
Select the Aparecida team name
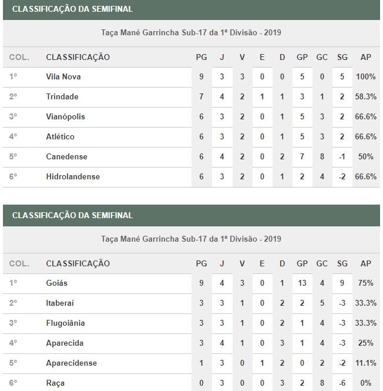pyautogui.click(x=65, y=343)
